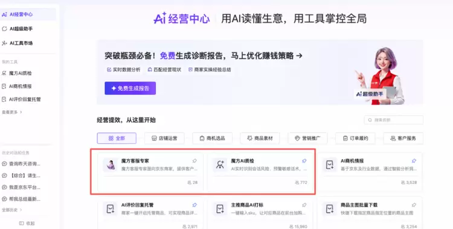Open the 商品主图批量下载 card title

[359, 205]
